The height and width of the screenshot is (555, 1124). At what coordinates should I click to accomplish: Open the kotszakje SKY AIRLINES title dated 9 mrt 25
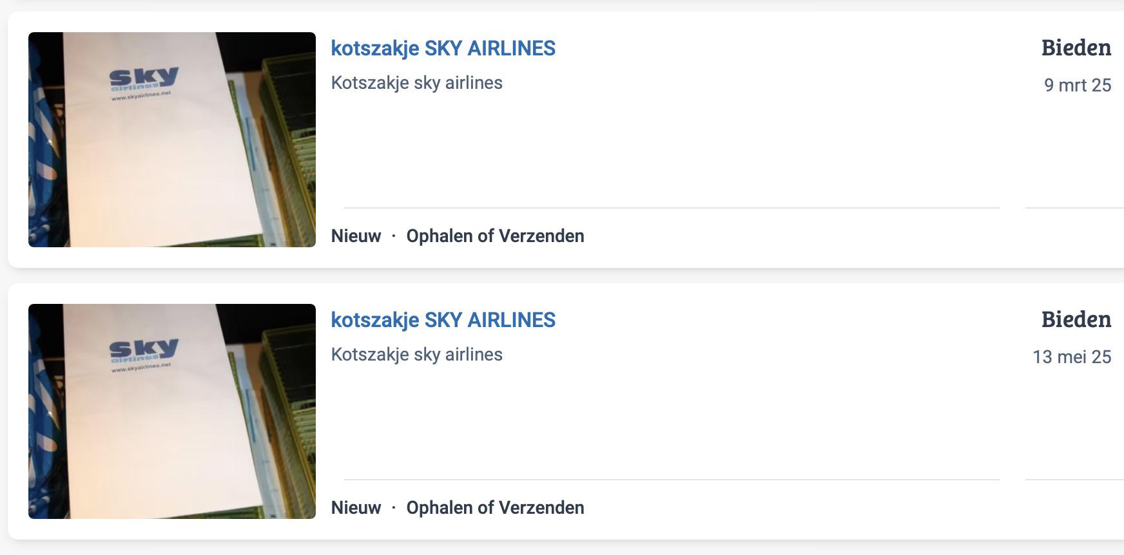tap(443, 48)
